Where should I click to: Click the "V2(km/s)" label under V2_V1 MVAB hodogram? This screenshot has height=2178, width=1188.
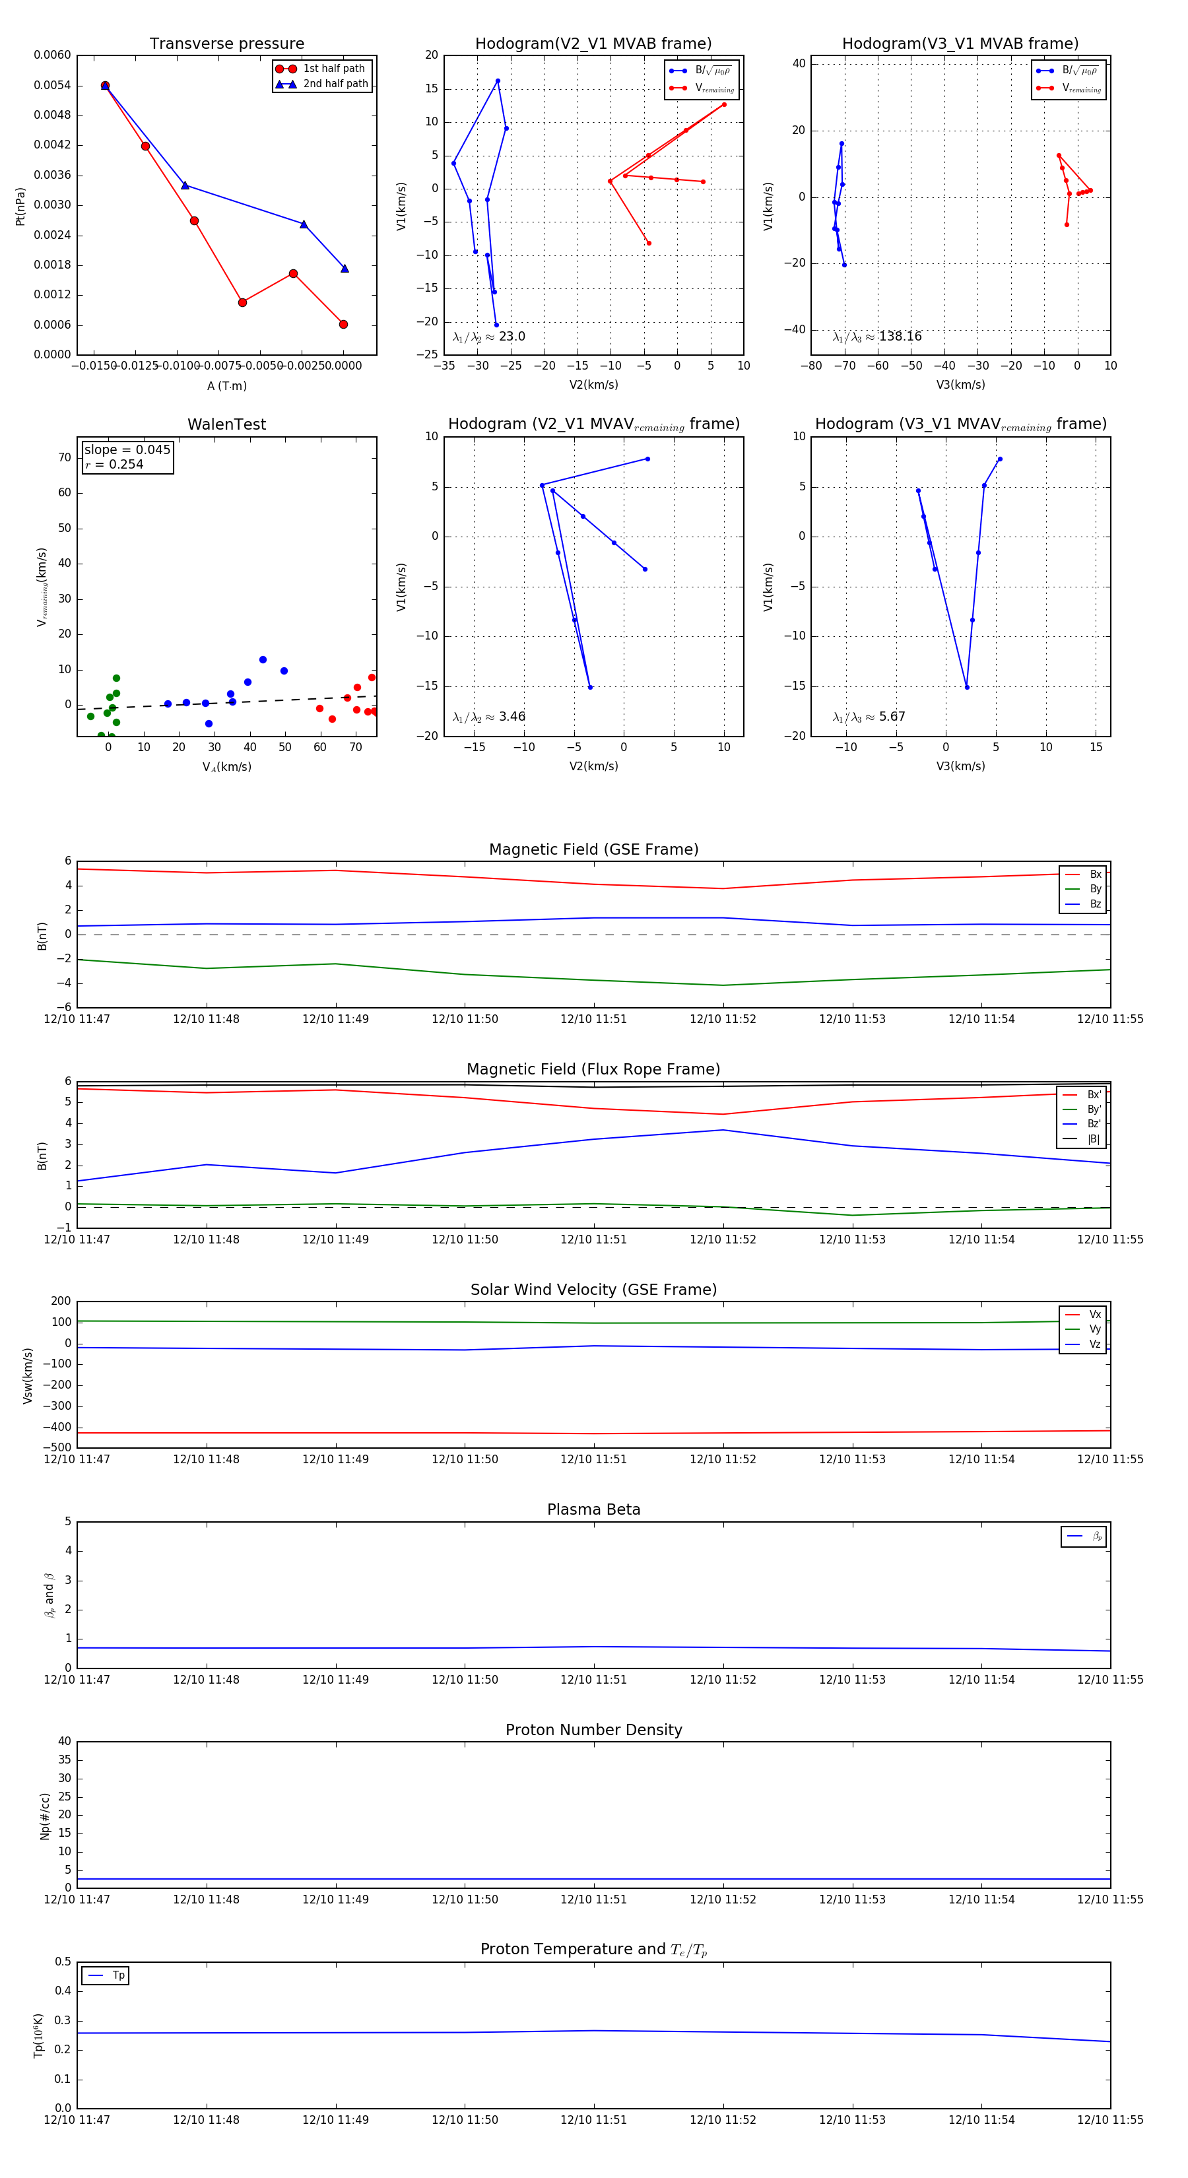click(593, 385)
